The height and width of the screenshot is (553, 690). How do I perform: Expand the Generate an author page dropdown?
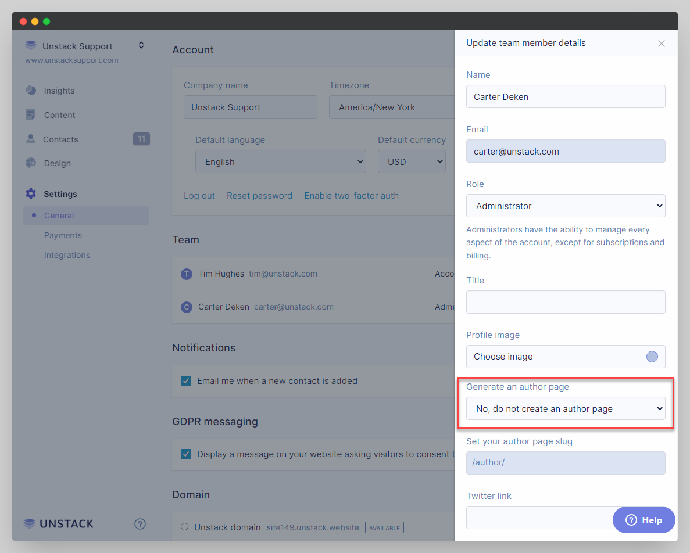point(566,408)
